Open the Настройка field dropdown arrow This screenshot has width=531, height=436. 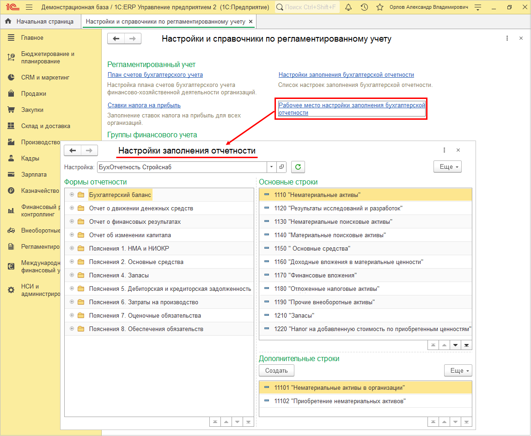click(272, 167)
